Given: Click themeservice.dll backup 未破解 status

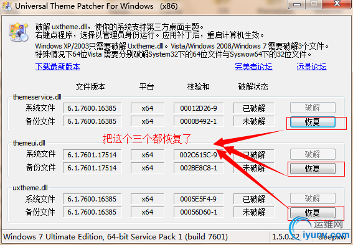Looking at the screenshot, I should (x=254, y=121).
